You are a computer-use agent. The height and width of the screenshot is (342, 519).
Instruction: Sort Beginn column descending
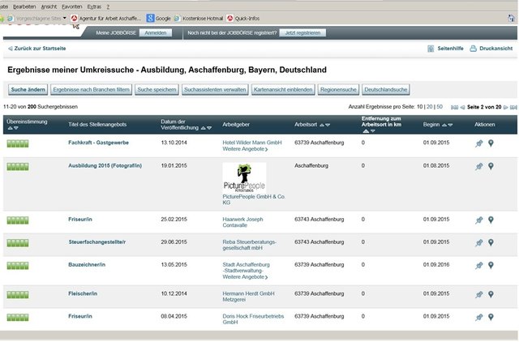click(x=450, y=125)
